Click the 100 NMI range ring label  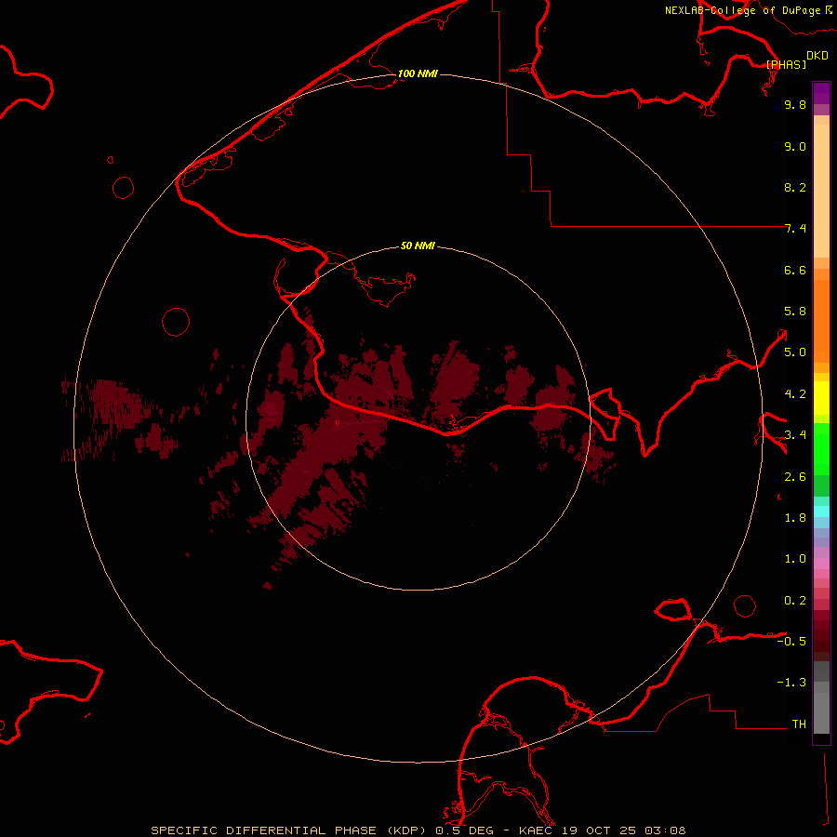(x=418, y=73)
